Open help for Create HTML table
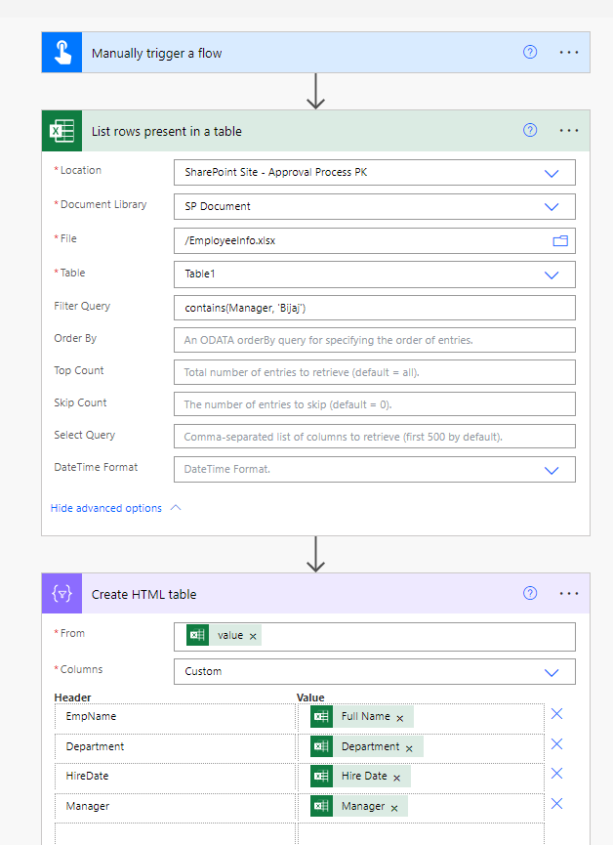The image size is (613, 845). pyautogui.click(x=530, y=594)
